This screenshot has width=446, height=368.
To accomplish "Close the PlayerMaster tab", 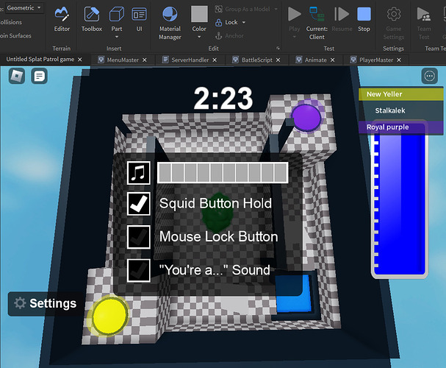I will (399, 60).
